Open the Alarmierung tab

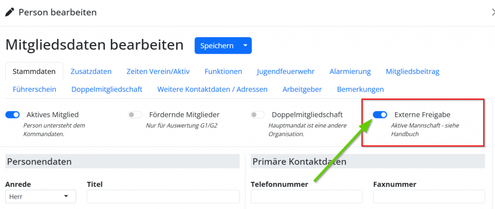pos(350,72)
